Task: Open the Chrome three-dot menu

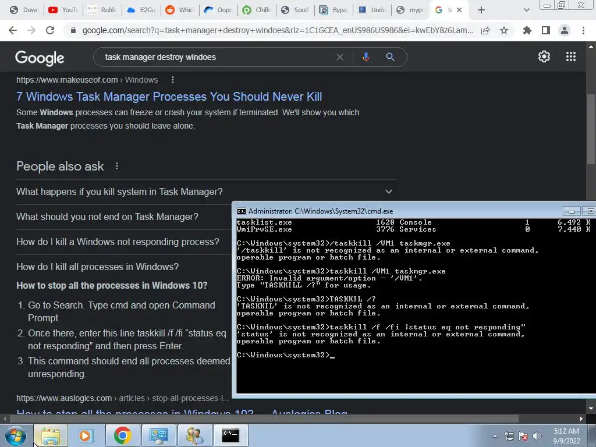Action: pos(583,30)
